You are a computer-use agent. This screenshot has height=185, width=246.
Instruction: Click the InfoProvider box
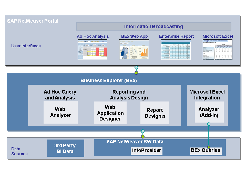coord(147,151)
